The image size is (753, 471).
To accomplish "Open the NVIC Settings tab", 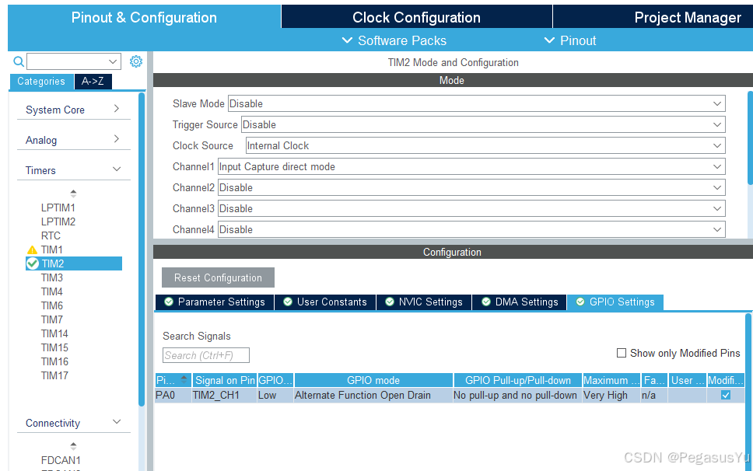I will (424, 302).
